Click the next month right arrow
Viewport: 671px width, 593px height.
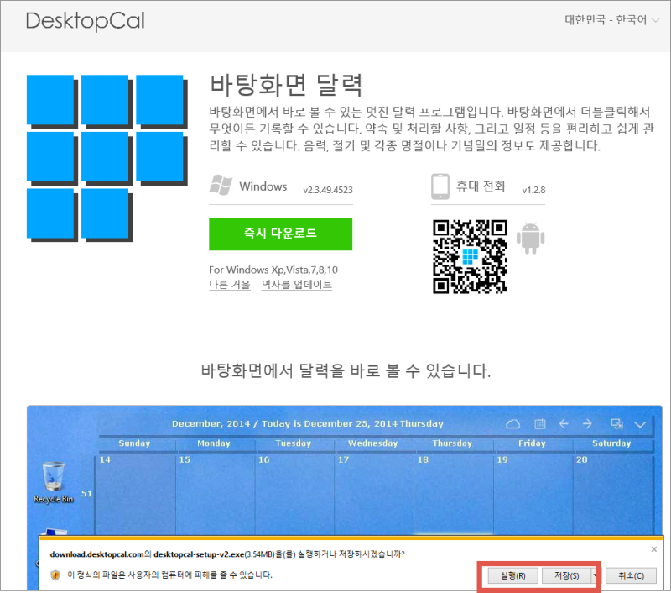tap(587, 424)
